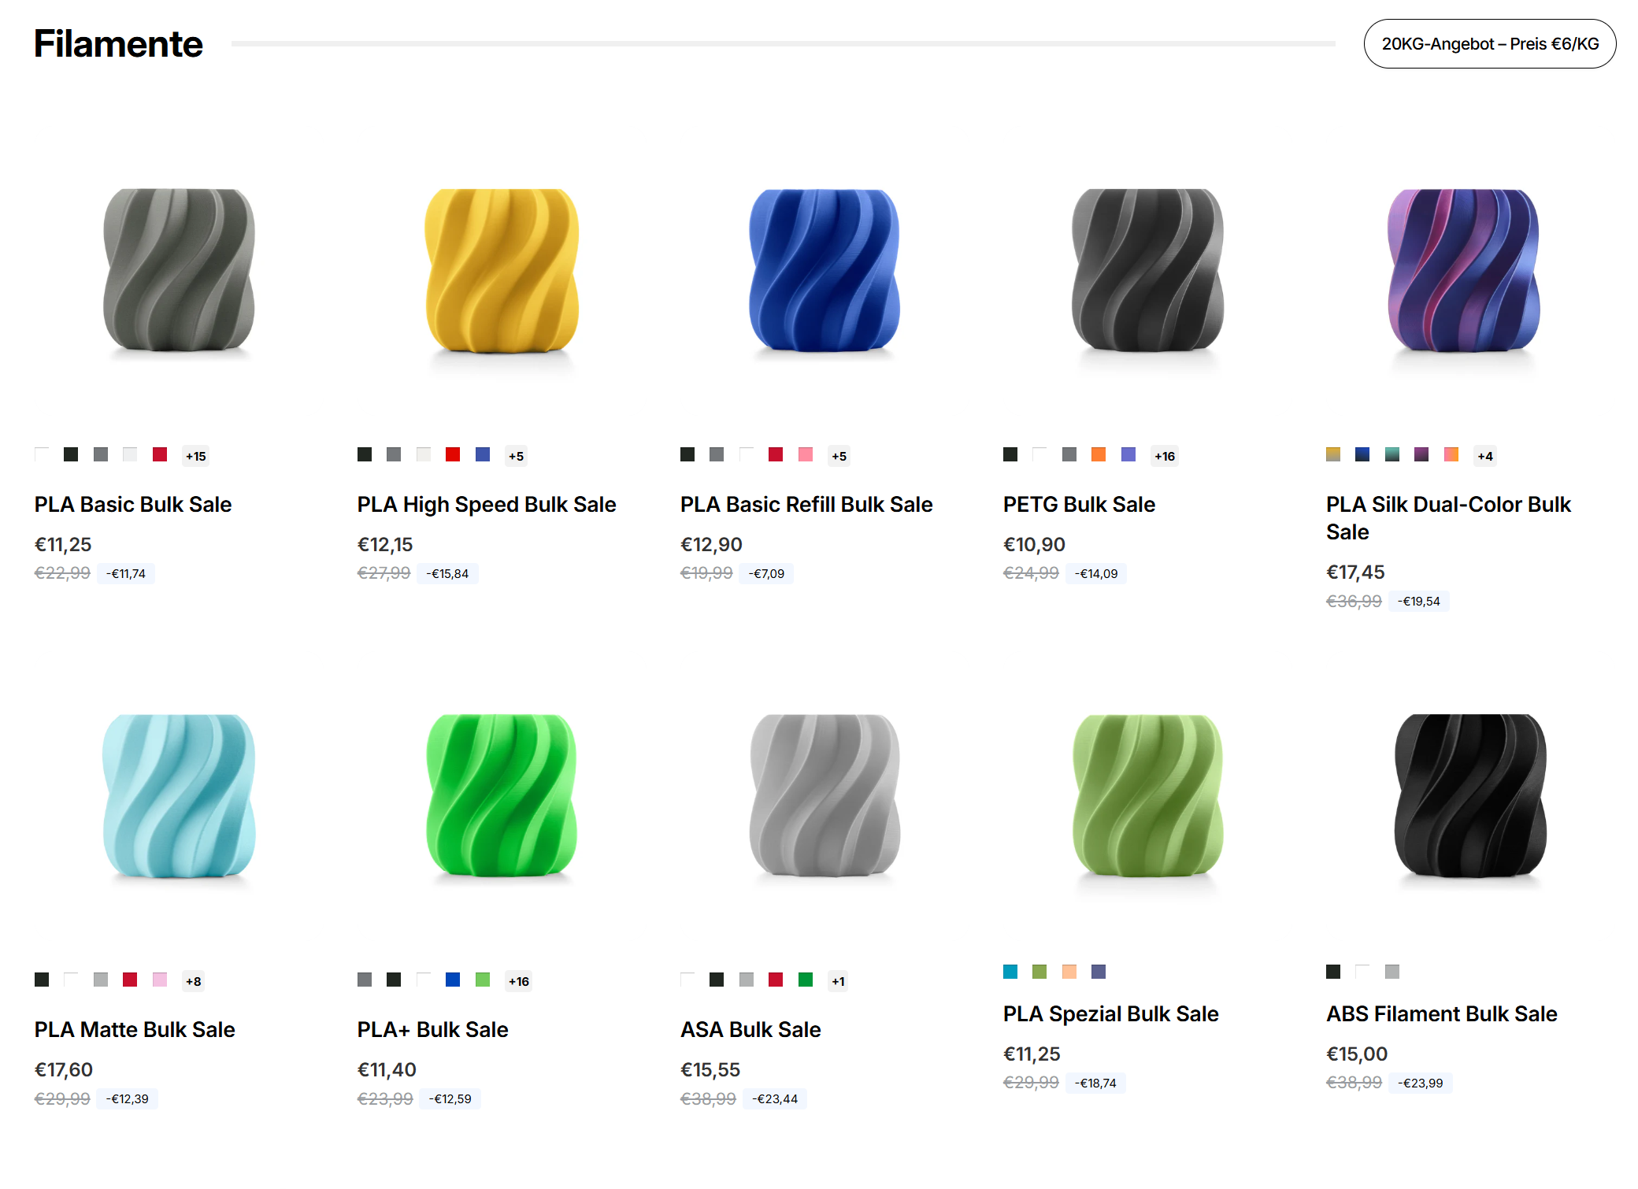Show the +1 extra color under ASA
This screenshot has height=1189, width=1638.
point(838,981)
